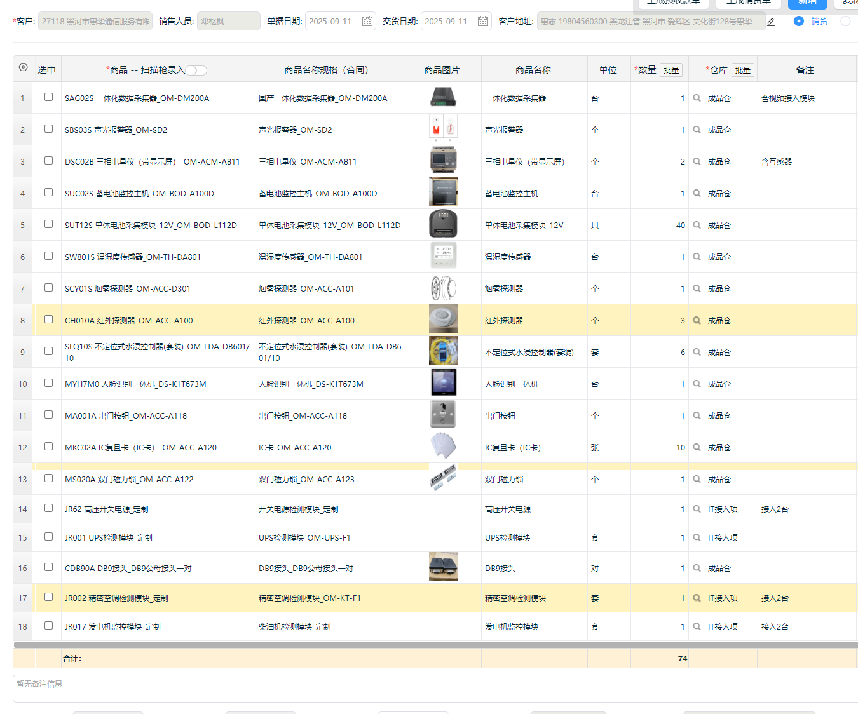The image size is (858, 714).
Task: Open the 交货日期 calendar picker icon
Action: (483, 21)
